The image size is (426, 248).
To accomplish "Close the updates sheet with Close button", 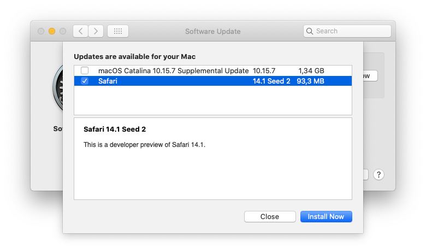I will [x=270, y=216].
